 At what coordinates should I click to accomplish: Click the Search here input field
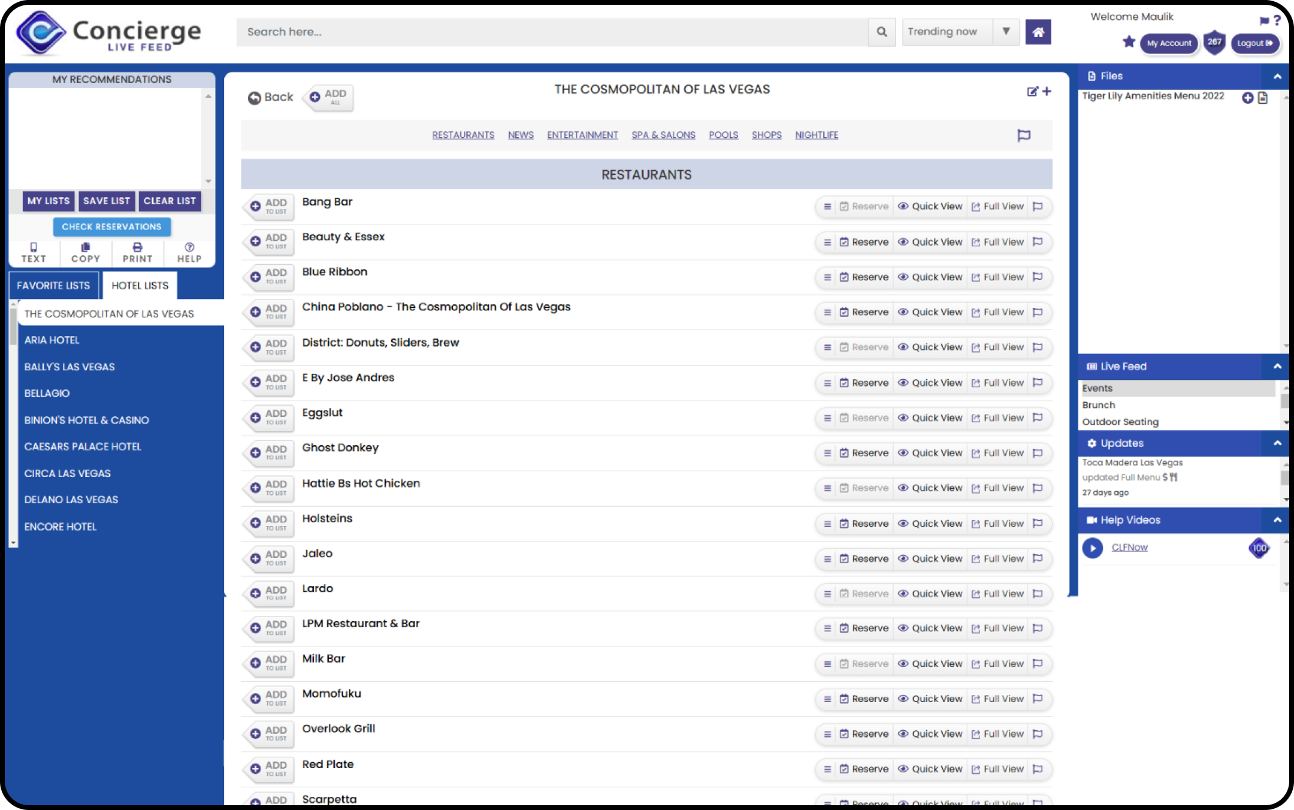[x=552, y=32]
